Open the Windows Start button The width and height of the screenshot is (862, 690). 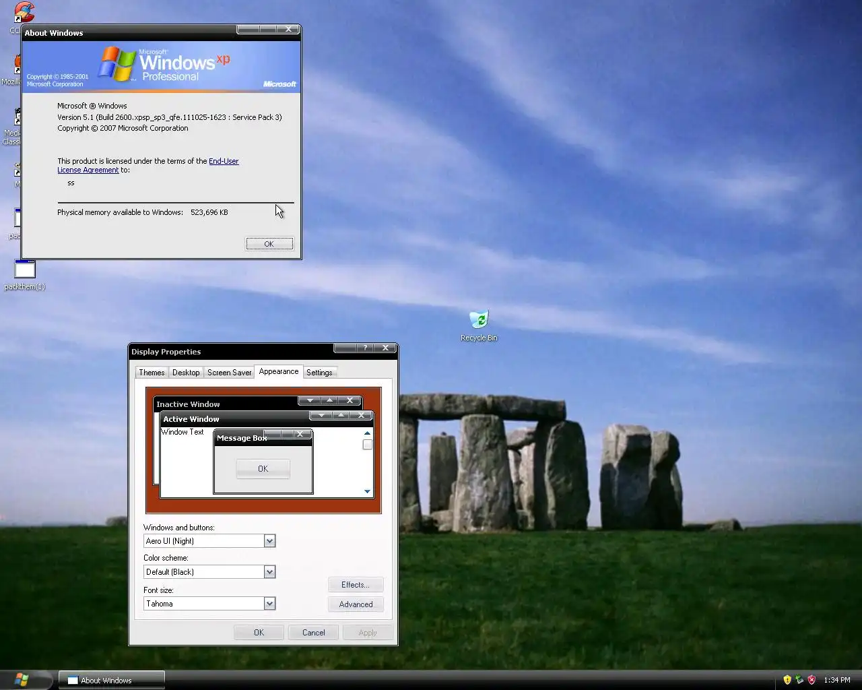tap(22, 680)
